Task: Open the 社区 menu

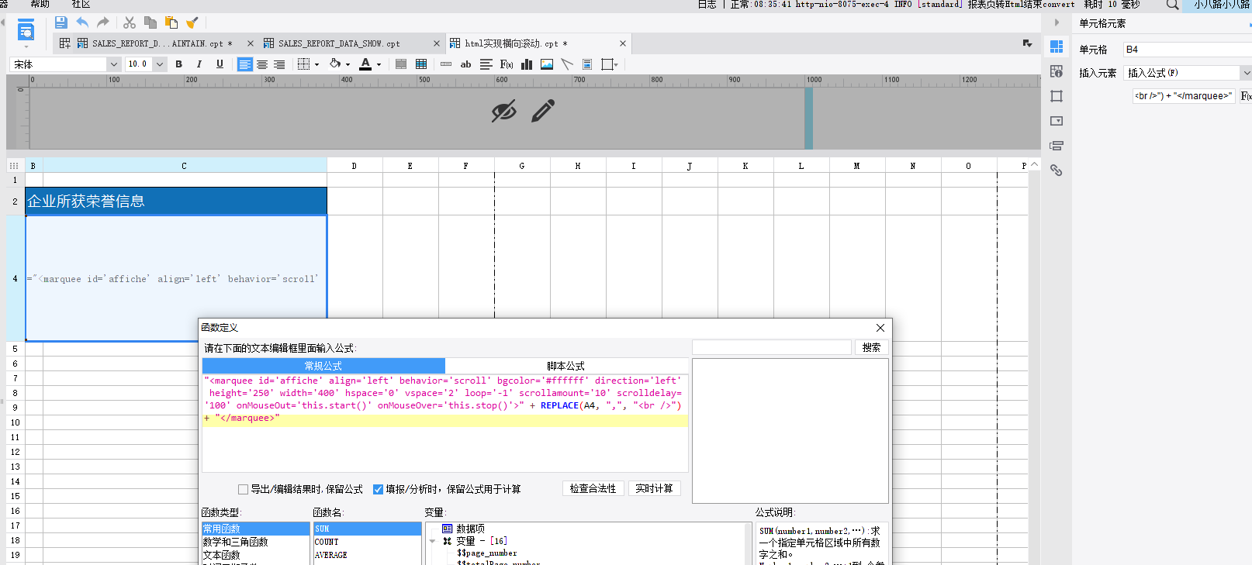Action: pyautogui.click(x=81, y=4)
